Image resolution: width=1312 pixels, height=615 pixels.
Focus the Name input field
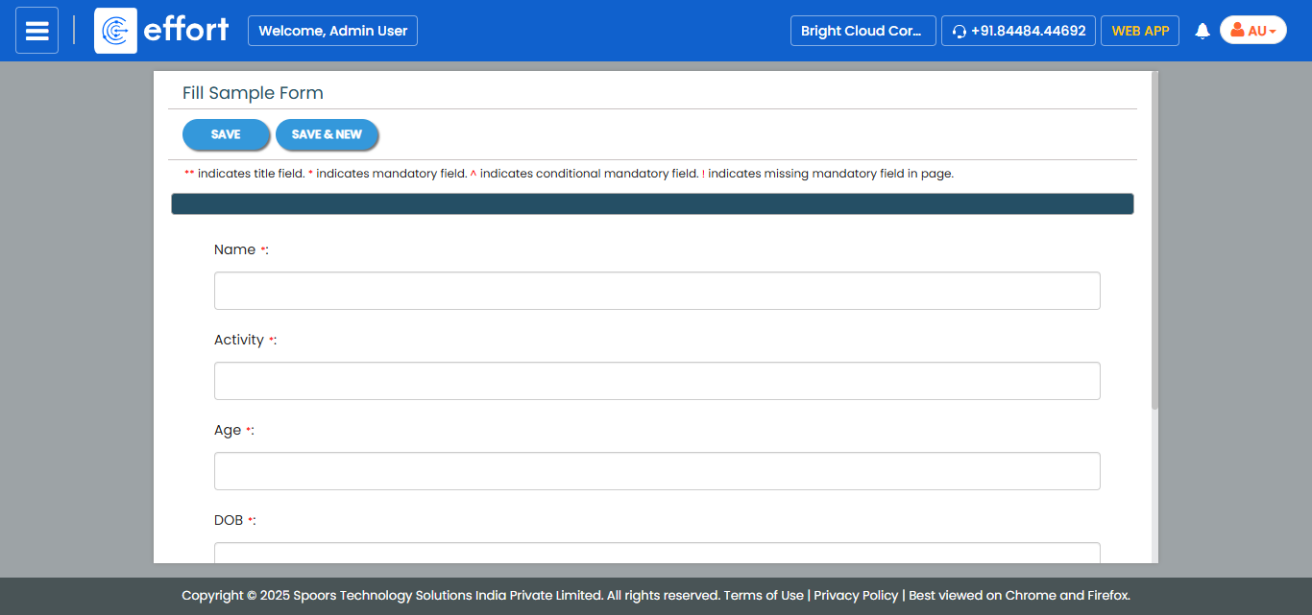656,291
